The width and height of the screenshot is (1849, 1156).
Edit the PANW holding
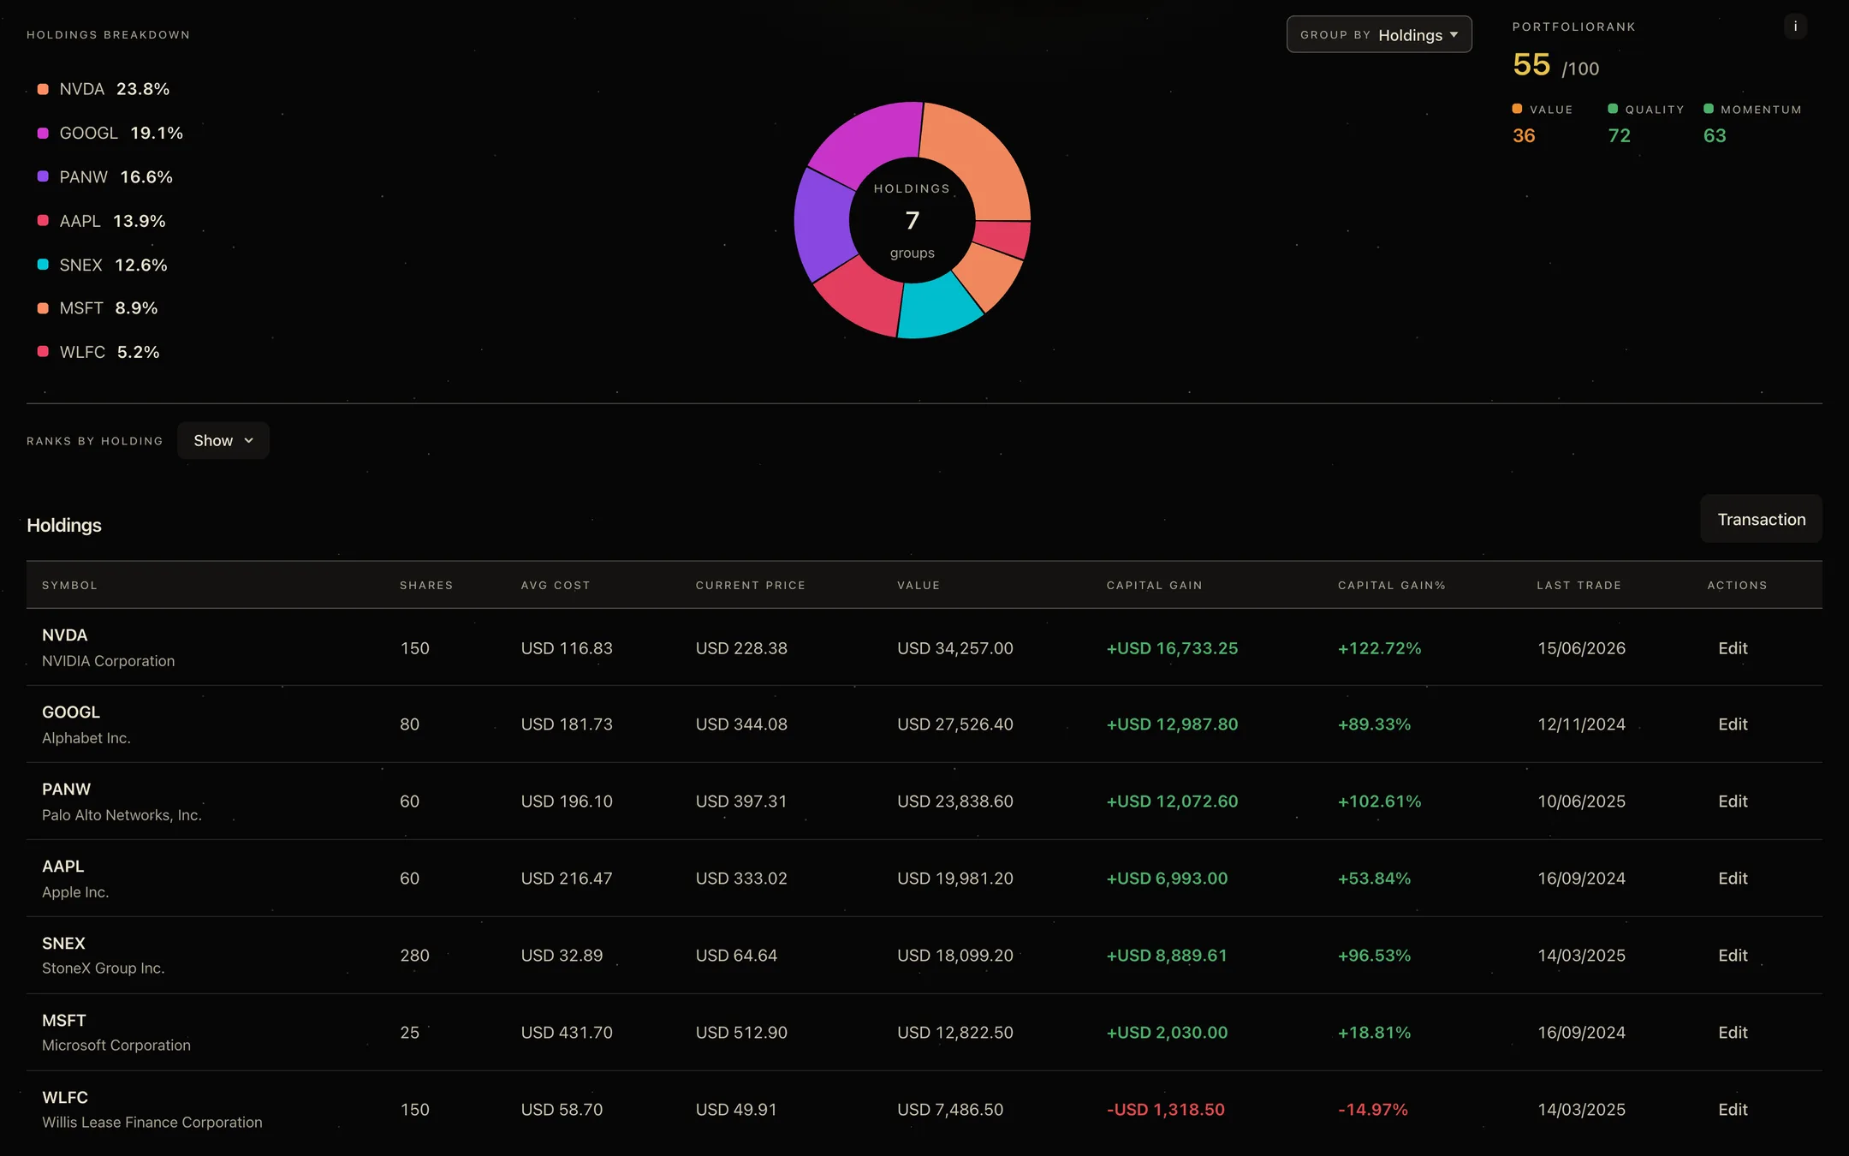[x=1733, y=801]
